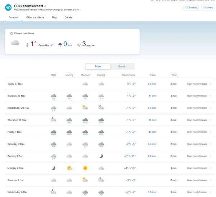The image size is (216, 197).
Task: Expand Friday 1 Dec. row chevron
Action: [210, 132]
